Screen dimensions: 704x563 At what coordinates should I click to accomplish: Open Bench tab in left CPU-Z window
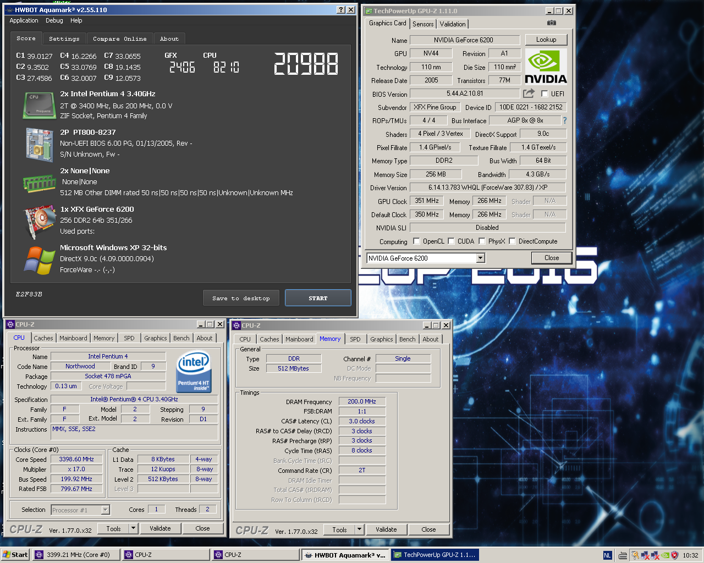[x=182, y=338]
